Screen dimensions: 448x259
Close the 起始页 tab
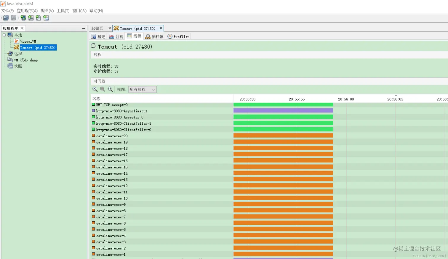click(x=110, y=28)
